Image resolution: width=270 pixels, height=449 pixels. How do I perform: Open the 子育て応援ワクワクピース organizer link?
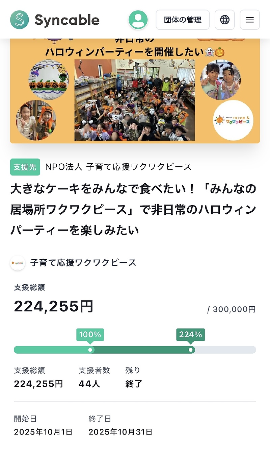point(83,263)
